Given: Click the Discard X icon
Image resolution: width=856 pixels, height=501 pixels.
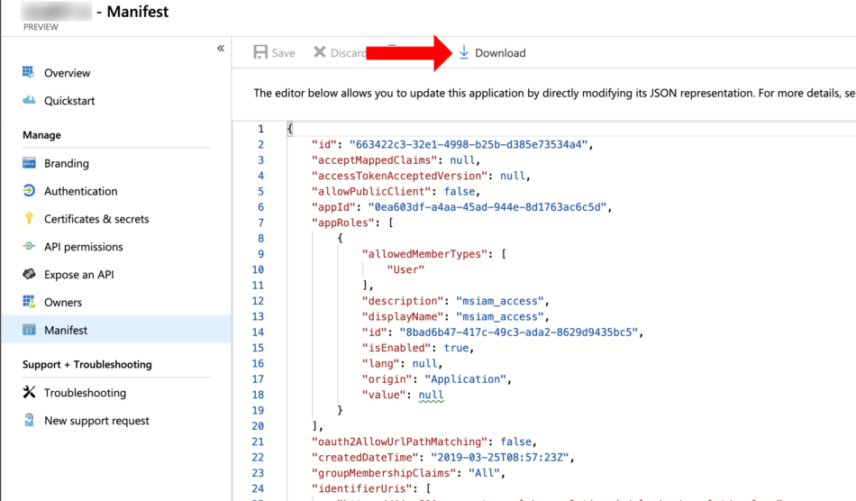Looking at the screenshot, I should (x=319, y=52).
